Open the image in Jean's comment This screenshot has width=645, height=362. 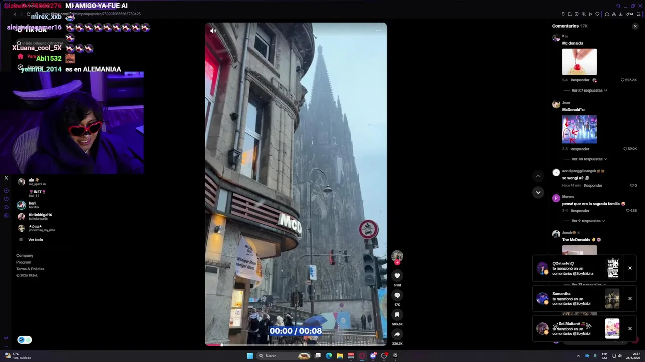[579, 129]
